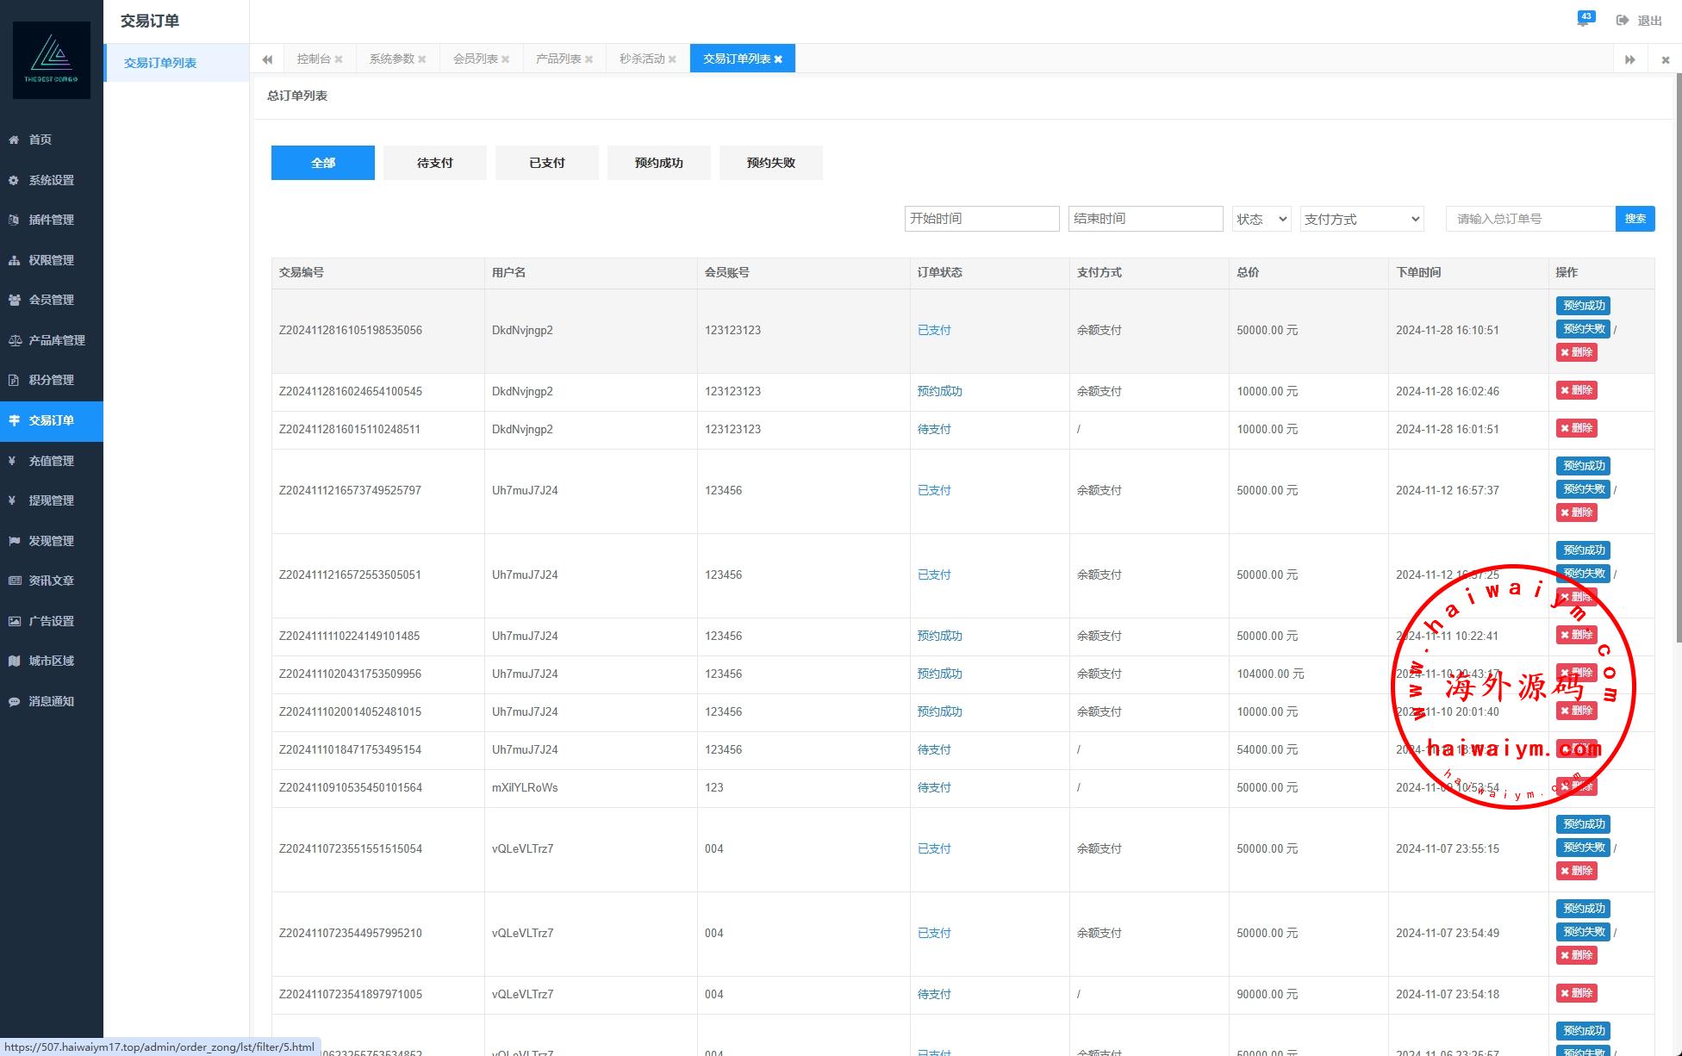Open 充值管理 yen menu item

pos(51,461)
